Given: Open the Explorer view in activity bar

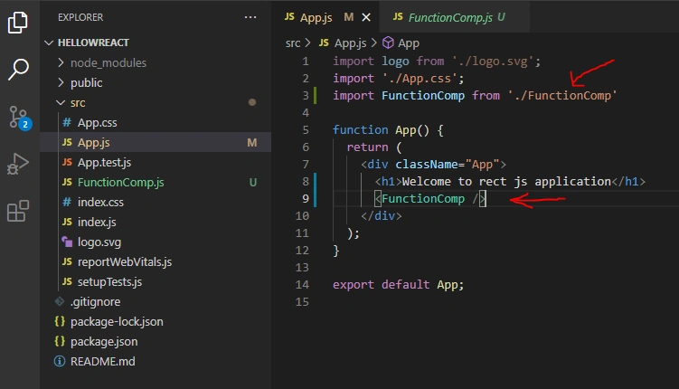Looking at the screenshot, I should (x=18, y=23).
